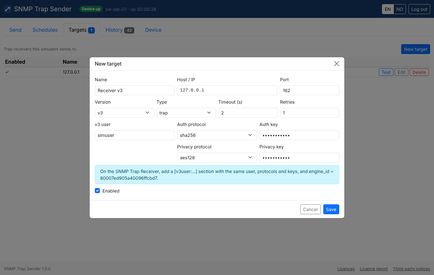Edit the 127.0.0.1 target row

401,72
